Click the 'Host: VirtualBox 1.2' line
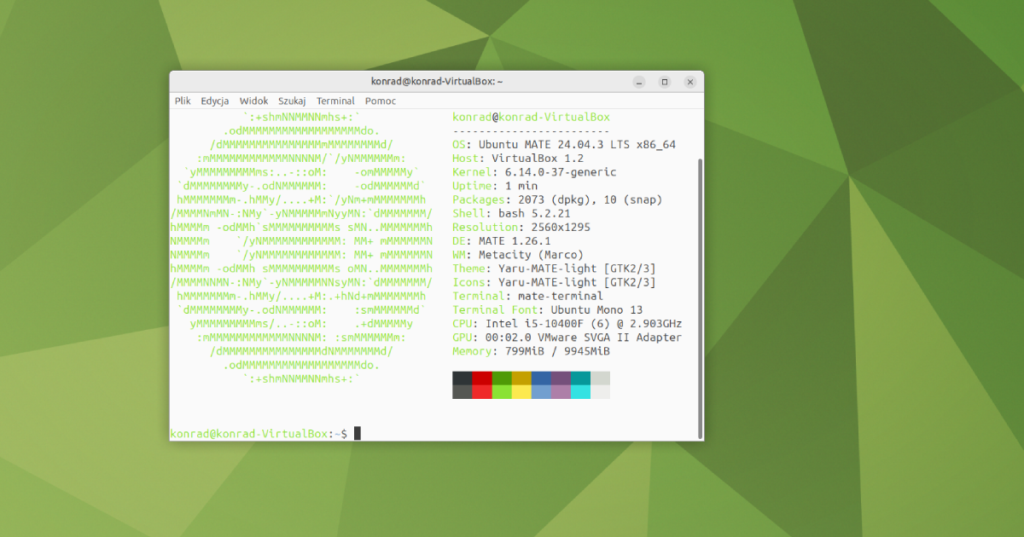This screenshot has width=1024, height=537. click(518, 159)
